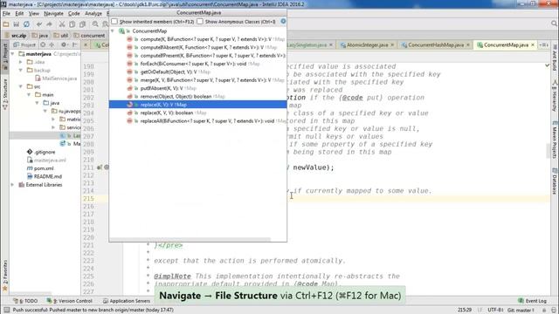Click the popup settings icon beside Anonymous Classes
This screenshot has height=314, width=559.
tap(283, 21)
